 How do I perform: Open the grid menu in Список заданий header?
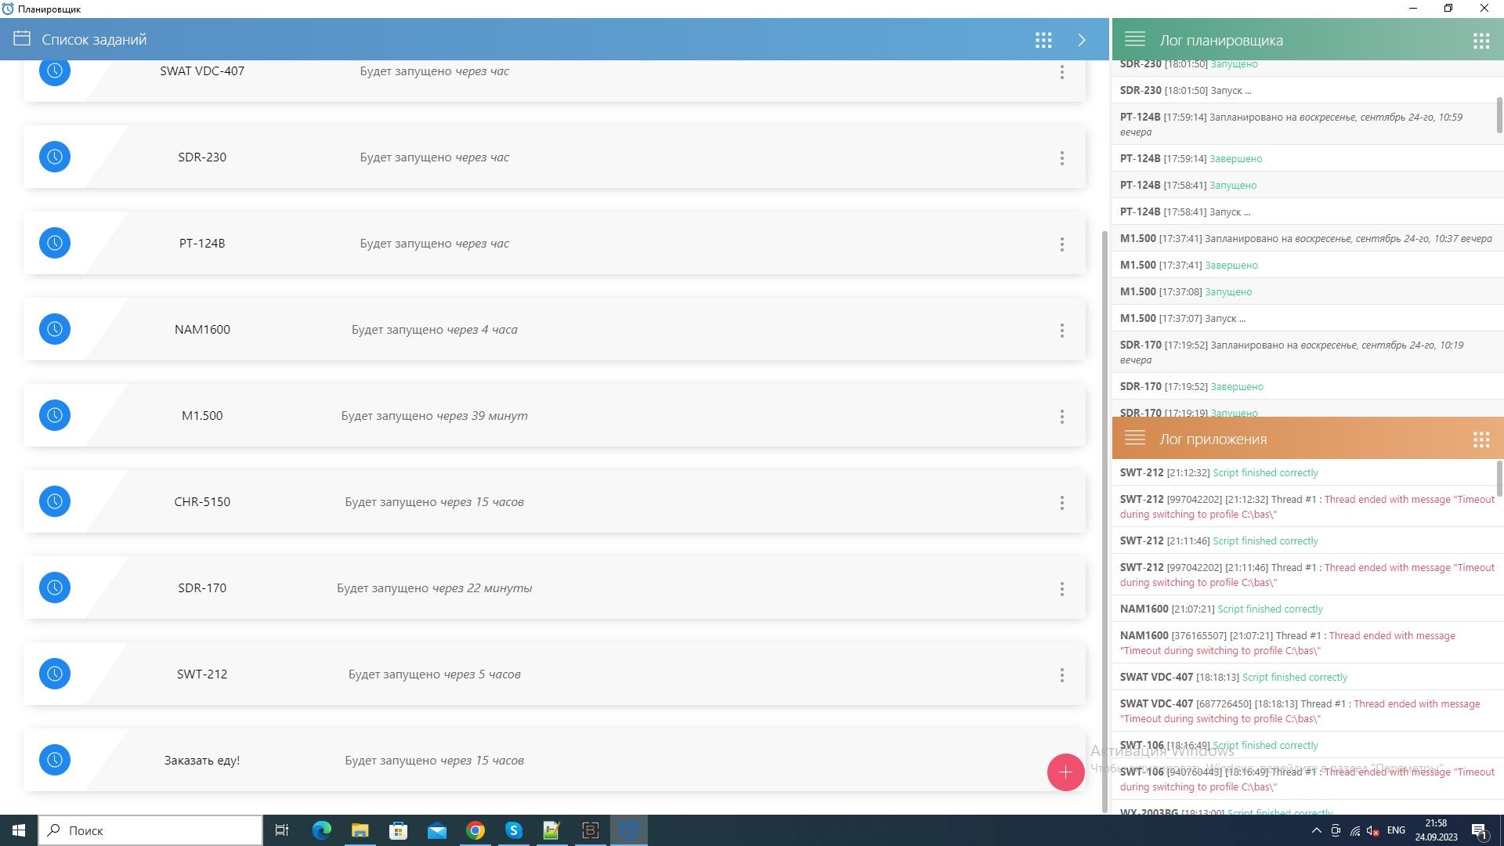pos(1043,40)
